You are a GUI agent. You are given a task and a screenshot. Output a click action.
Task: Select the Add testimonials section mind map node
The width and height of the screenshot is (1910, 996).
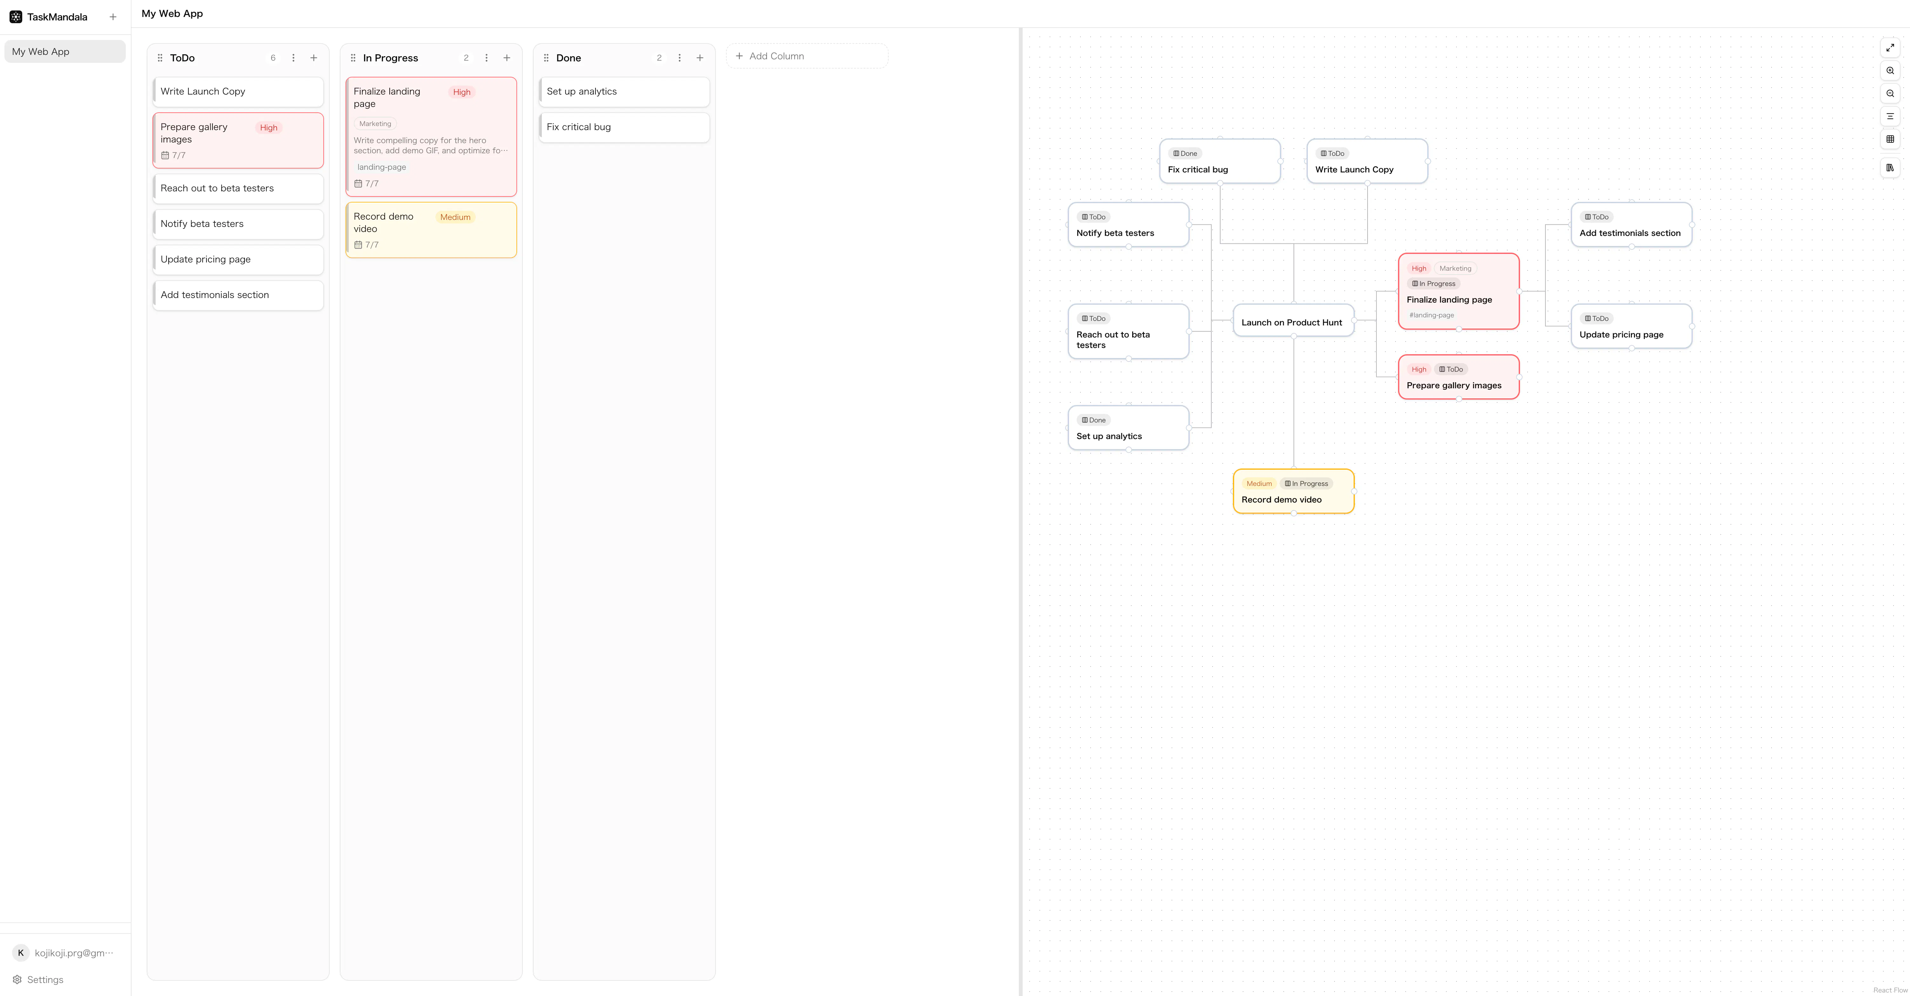1631,224
